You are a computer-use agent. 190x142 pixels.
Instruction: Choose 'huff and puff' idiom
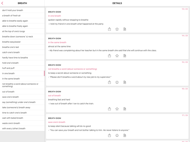[22, 68]
